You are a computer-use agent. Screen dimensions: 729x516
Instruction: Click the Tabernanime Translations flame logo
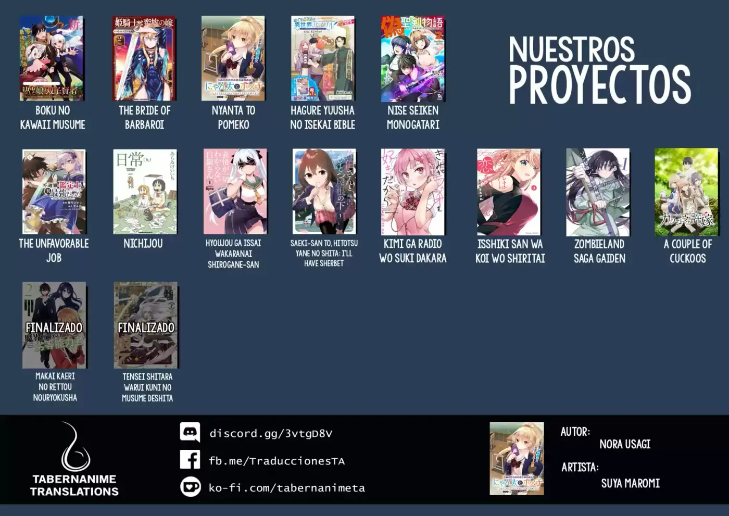76,446
